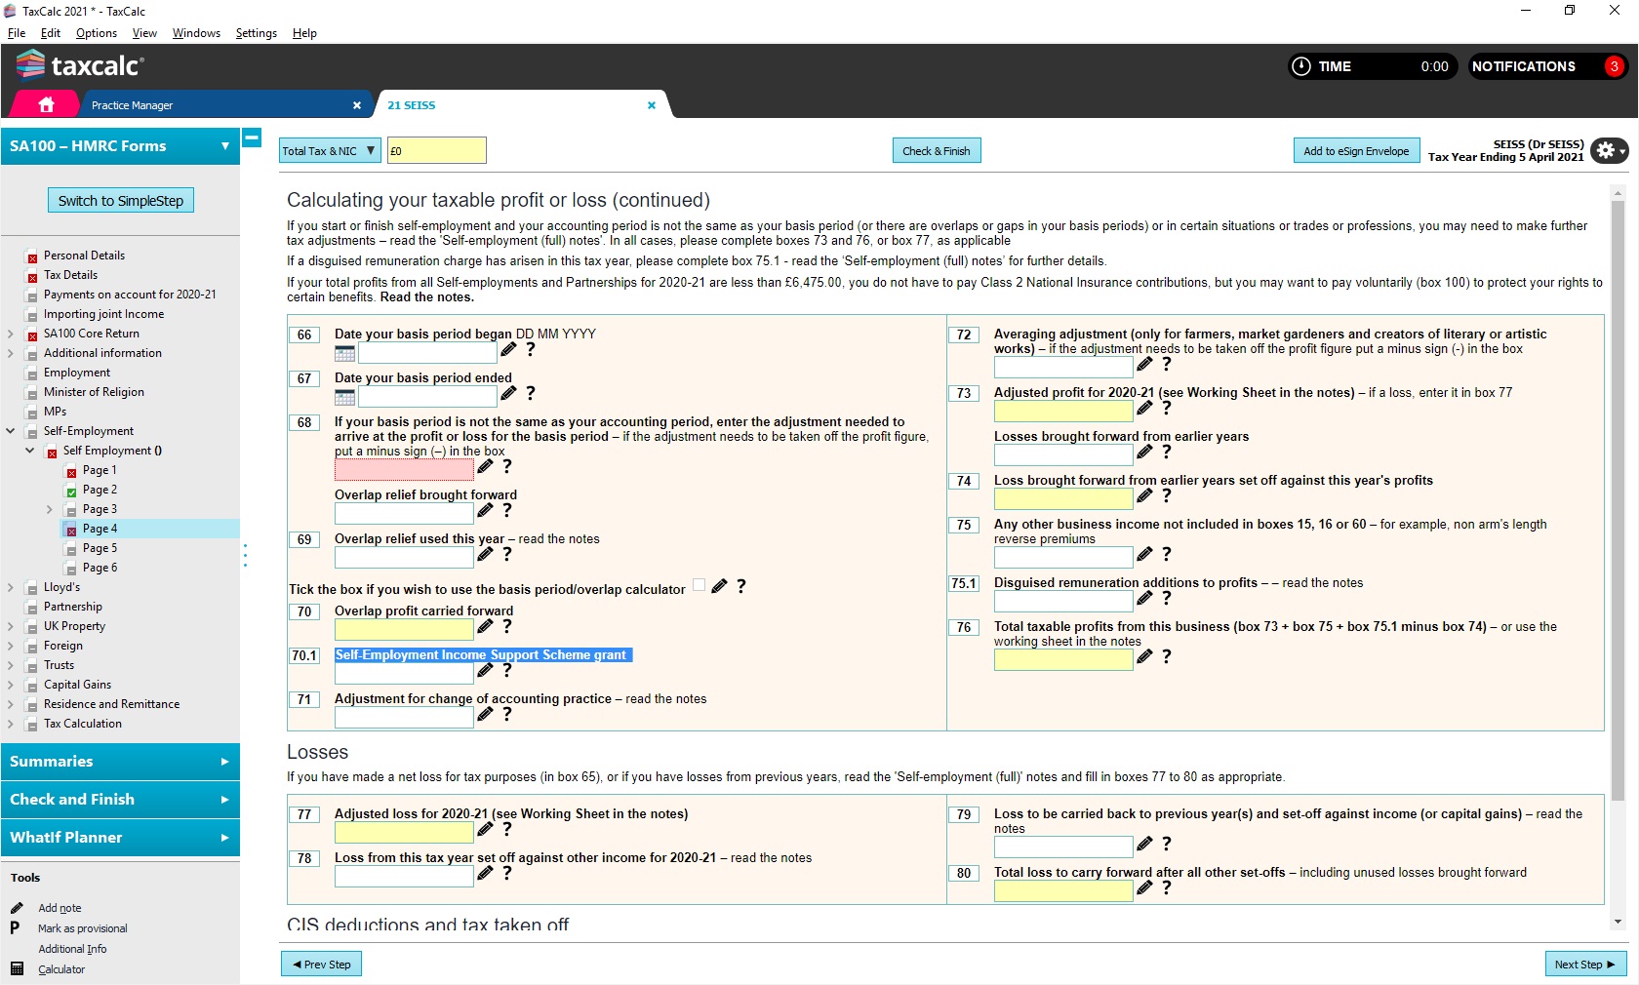Click Add to eSign Envelope

[1356, 151]
